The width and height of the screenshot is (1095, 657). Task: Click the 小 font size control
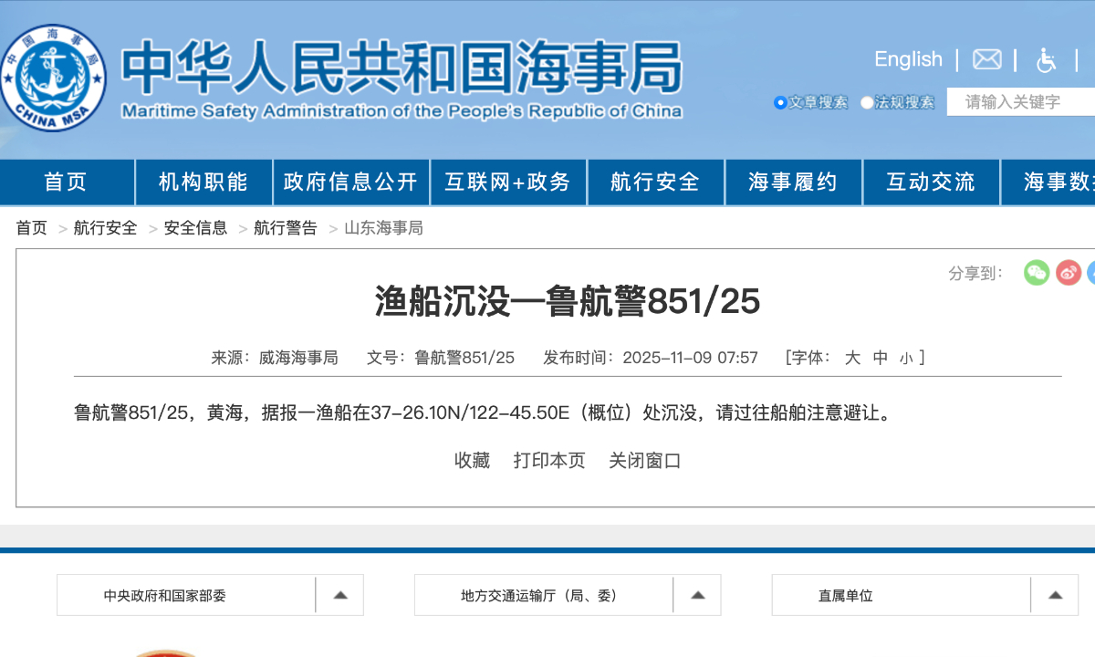(906, 358)
